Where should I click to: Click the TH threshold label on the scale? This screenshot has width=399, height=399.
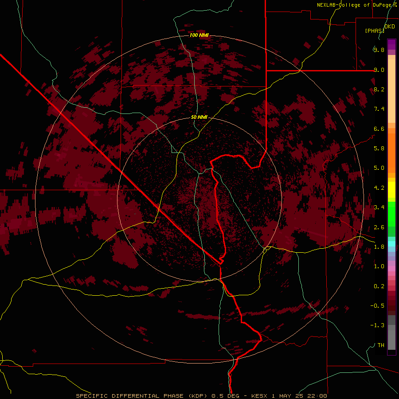click(381, 345)
